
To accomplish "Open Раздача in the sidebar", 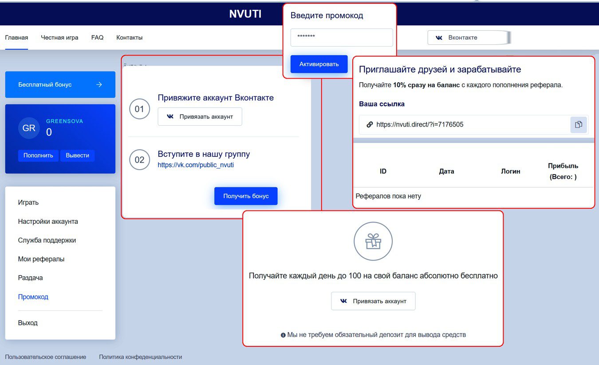I will click(31, 278).
